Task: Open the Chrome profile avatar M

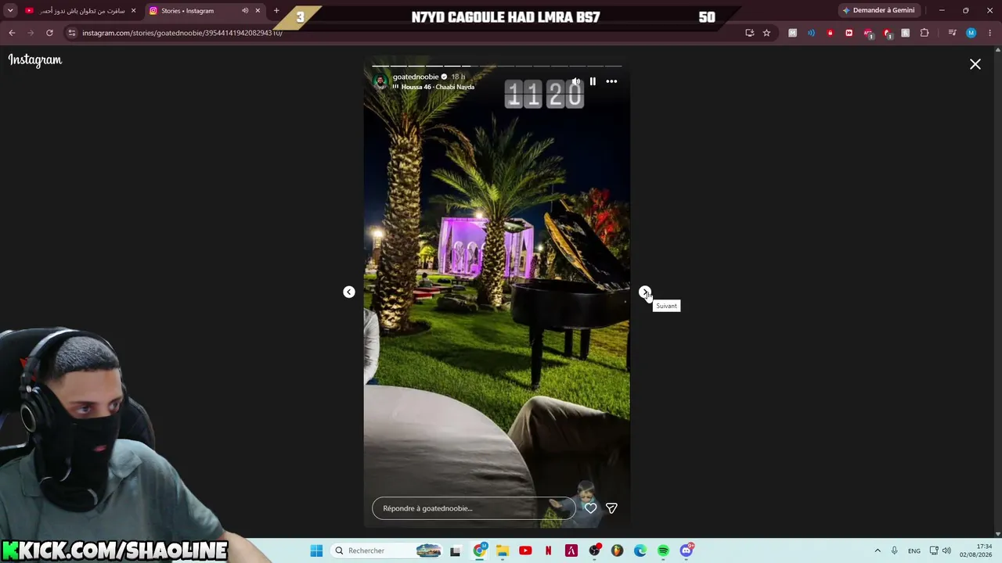Action: pyautogui.click(x=971, y=33)
